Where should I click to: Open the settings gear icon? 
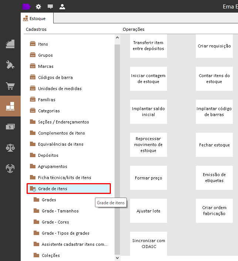(38, 7)
